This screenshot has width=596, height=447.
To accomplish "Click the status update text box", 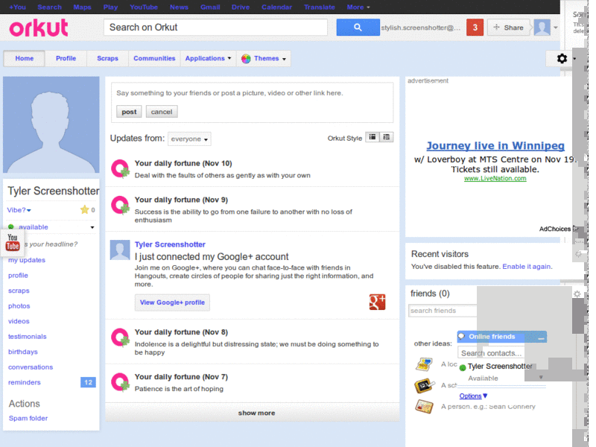I will pos(253,93).
